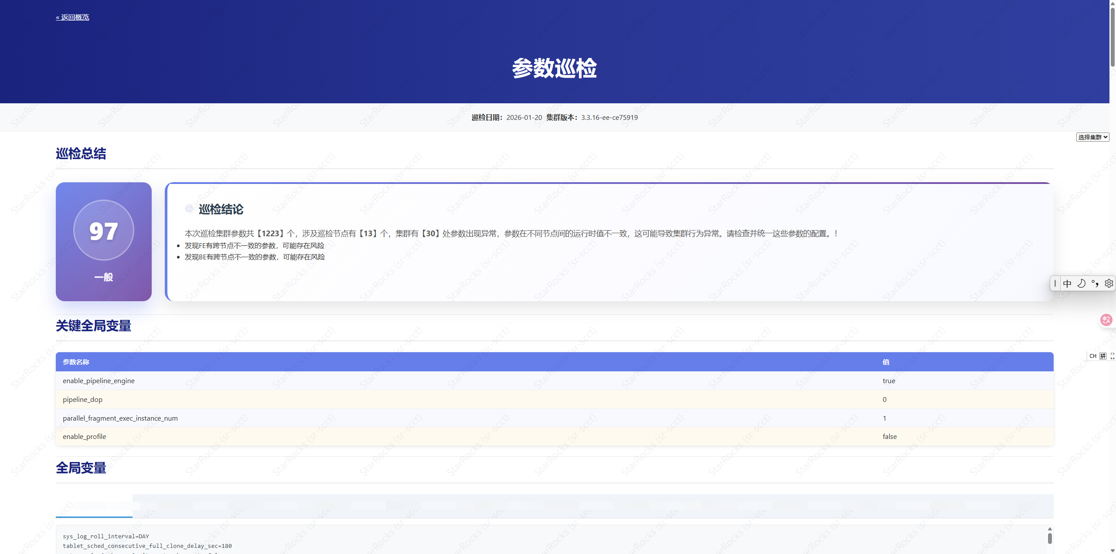
Task: Toggle the IME 中 Chinese/English mode
Action: [x=1067, y=284]
